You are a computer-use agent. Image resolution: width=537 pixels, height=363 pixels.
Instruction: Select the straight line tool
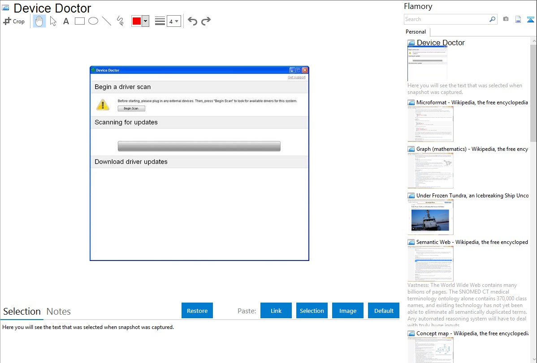(107, 21)
